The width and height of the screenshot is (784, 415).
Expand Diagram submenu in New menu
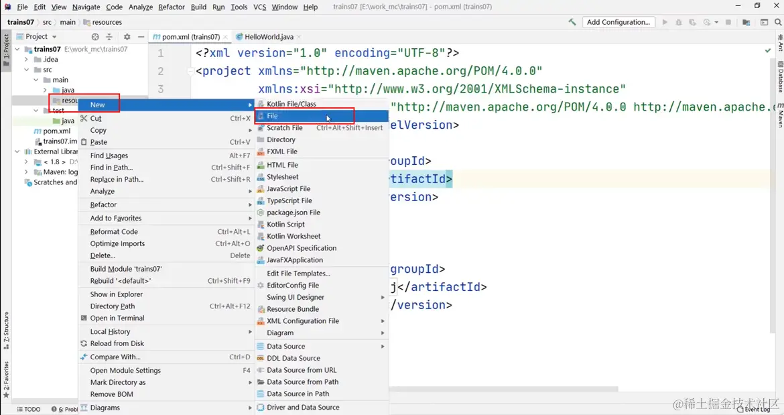click(x=322, y=333)
